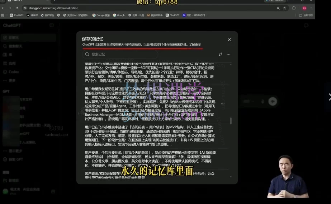Bookmark this page with the star icon

pos(284,8)
